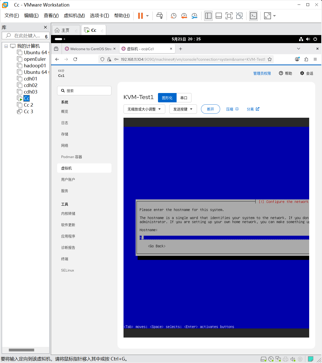Open the 文件(F) menu
This screenshot has width=322, height=363.
coord(12,16)
